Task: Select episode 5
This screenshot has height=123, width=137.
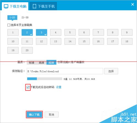Action: pyautogui.click(x=70, y=32)
